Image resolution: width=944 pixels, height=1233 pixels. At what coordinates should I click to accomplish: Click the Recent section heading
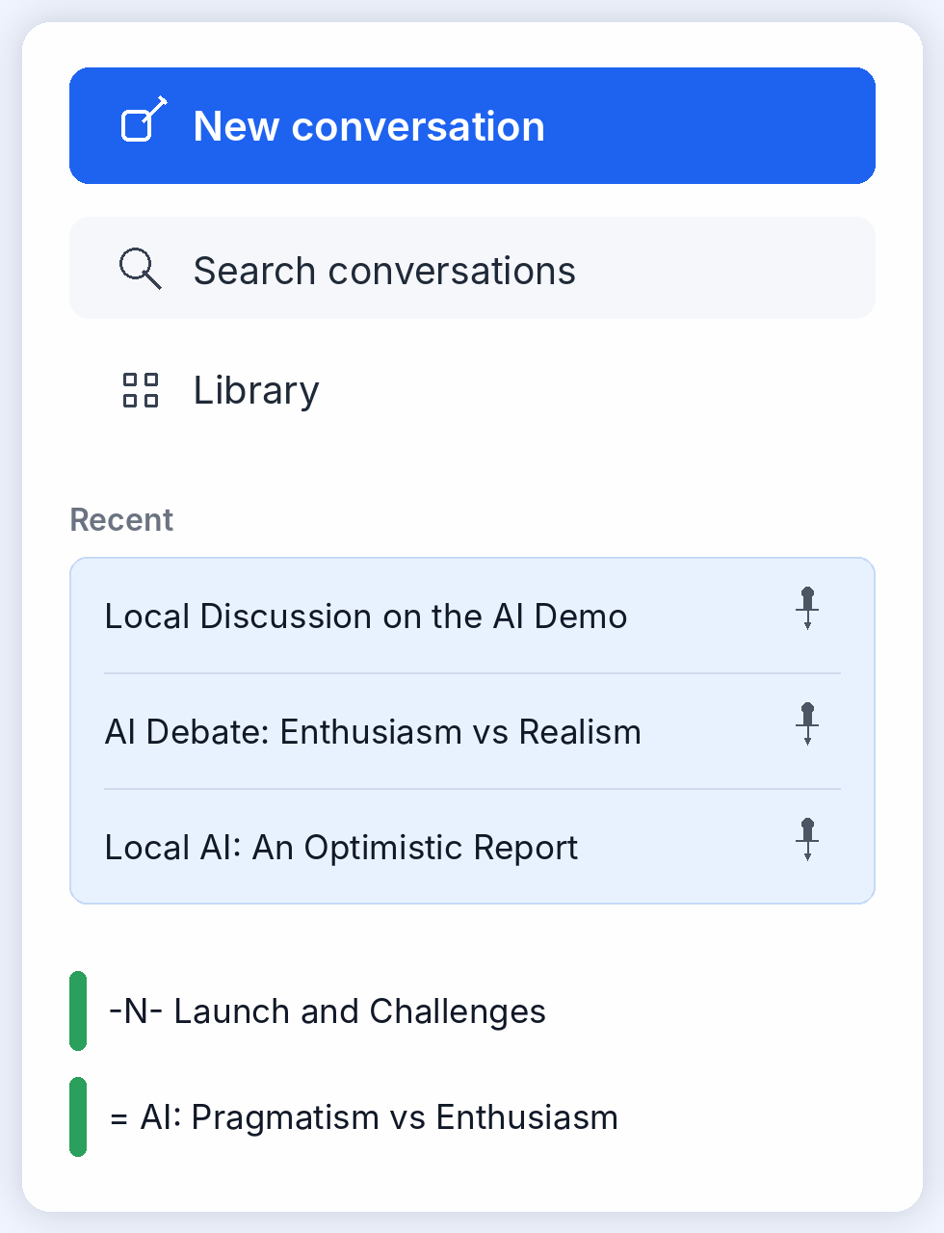click(121, 520)
